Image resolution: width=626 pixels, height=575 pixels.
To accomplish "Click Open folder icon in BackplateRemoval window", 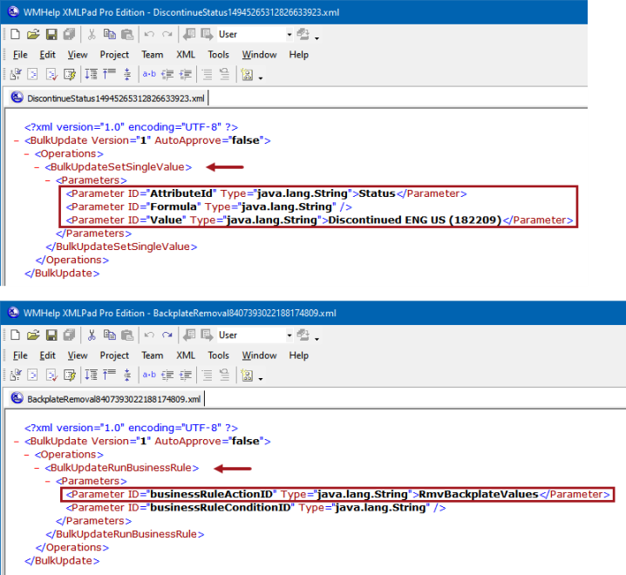I will click(x=33, y=335).
